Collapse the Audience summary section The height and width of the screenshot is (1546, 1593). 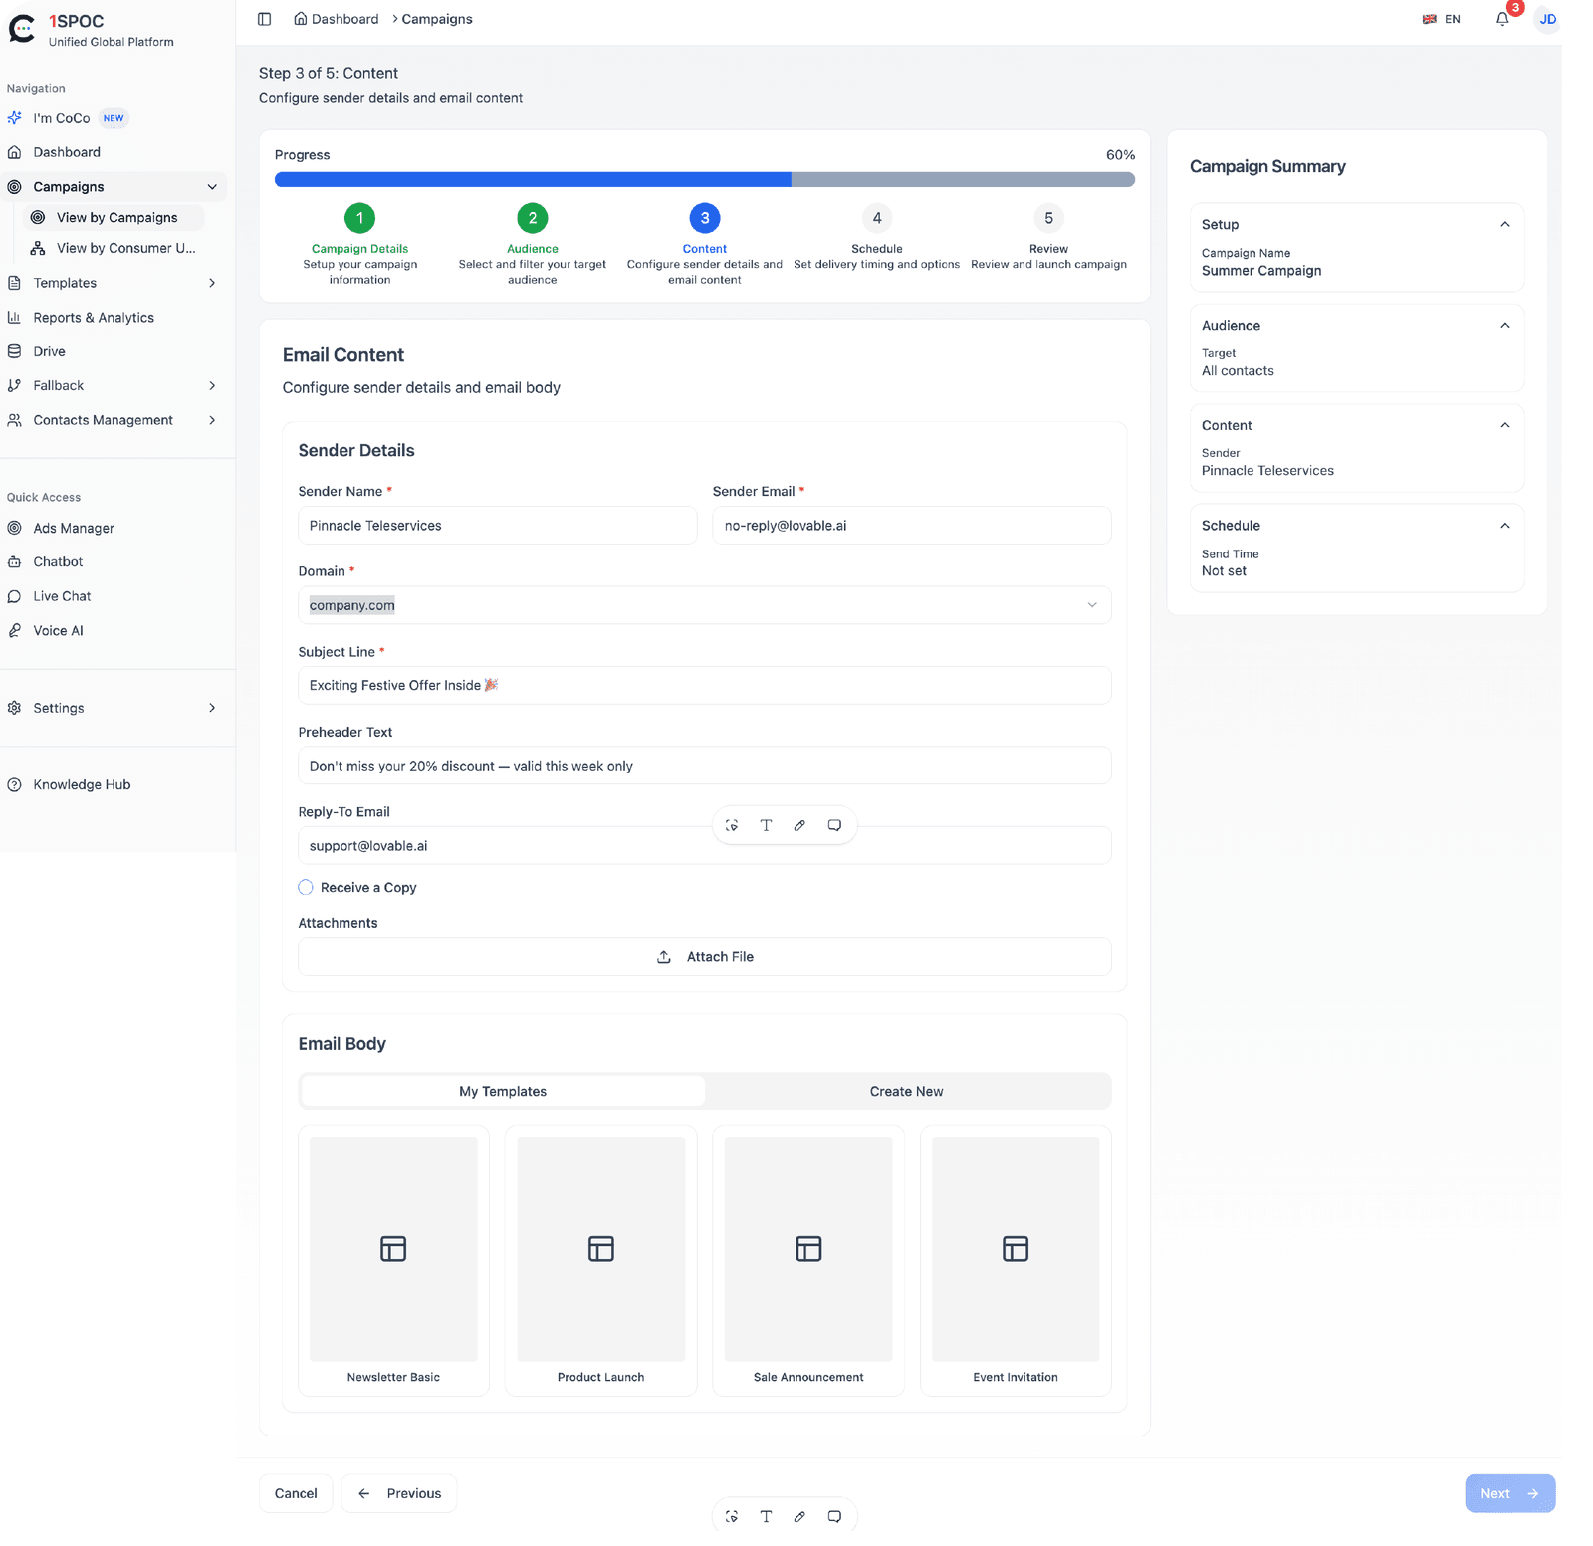(x=1505, y=325)
